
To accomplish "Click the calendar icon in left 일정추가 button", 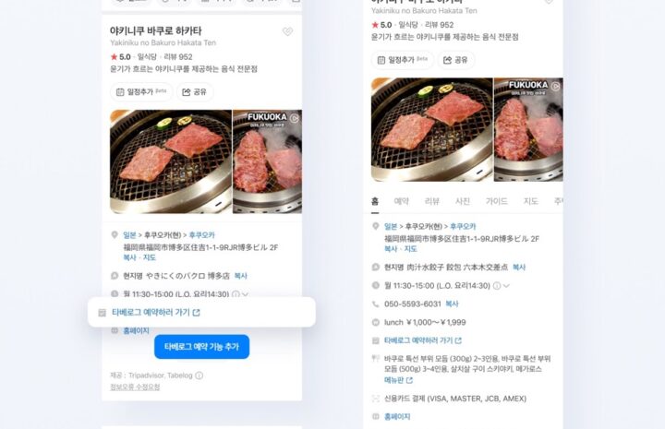I will click(x=120, y=92).
